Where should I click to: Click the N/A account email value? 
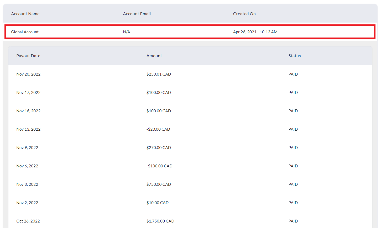127,32
